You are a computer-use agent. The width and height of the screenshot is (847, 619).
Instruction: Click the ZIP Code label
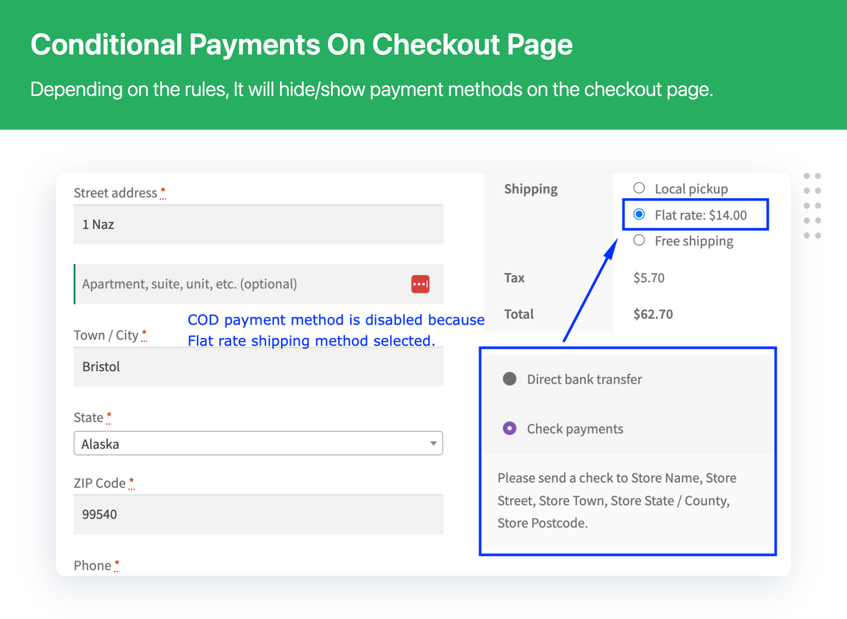point(100,483)
